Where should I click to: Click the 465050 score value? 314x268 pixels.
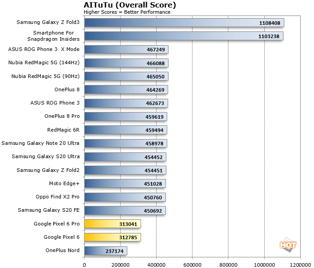(x=155, y=77)
